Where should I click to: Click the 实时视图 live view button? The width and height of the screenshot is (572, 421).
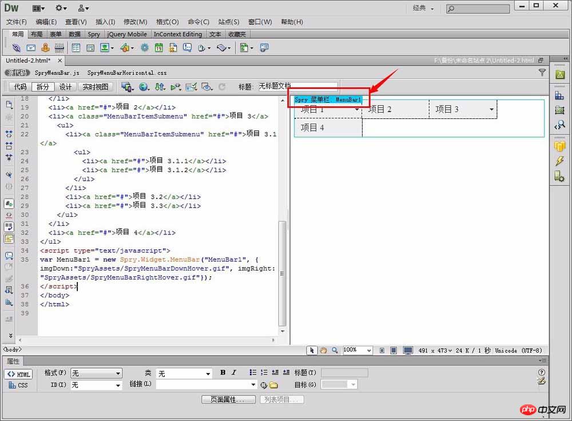(x=96, y=87)
